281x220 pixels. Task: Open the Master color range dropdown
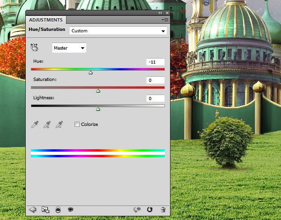[69, 48]
